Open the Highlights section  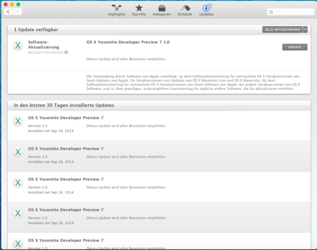pos(117,10)
